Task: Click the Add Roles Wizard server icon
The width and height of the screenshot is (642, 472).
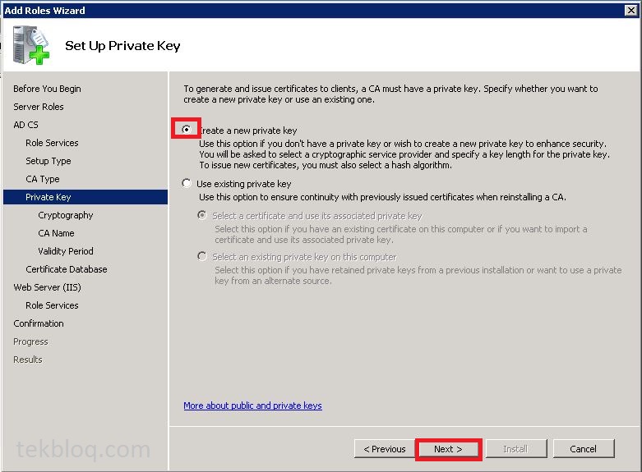Action: point(31,45)
